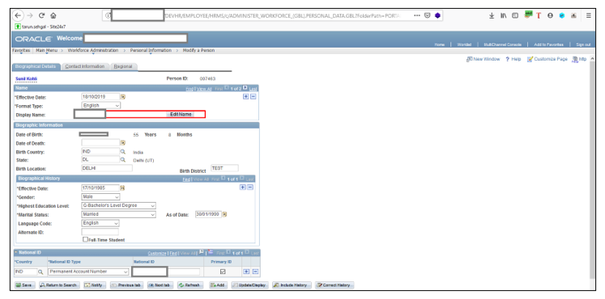The height and width of the screenshot is (299, 605).
Task: Open calendar icon for Date of Death
Action: click(123, 143)
